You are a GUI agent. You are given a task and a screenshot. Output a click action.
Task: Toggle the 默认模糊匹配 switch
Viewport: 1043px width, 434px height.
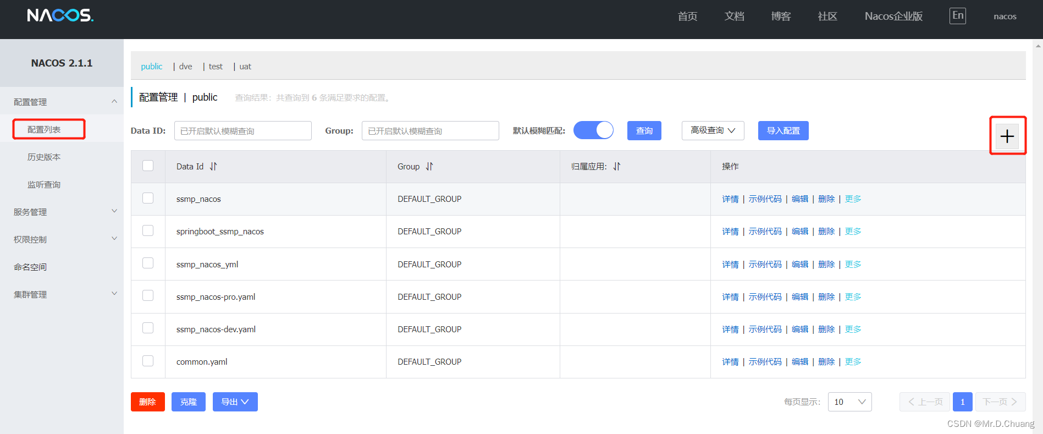coord(593,130)
